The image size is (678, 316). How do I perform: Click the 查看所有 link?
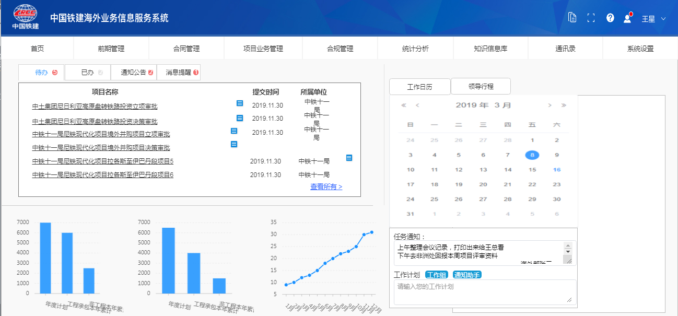click(x=326, y=186)
